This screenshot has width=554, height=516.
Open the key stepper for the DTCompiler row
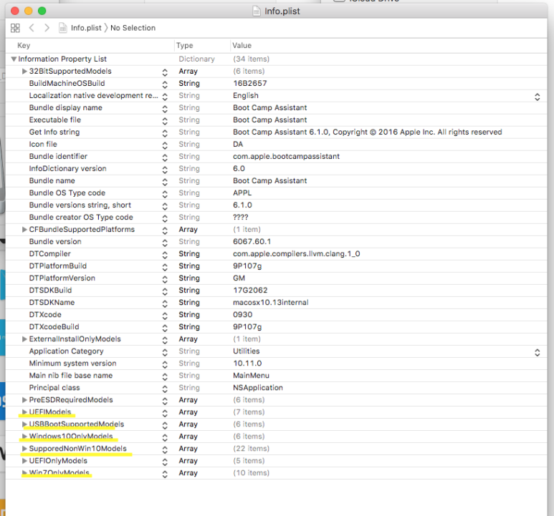tap(165, 255)
